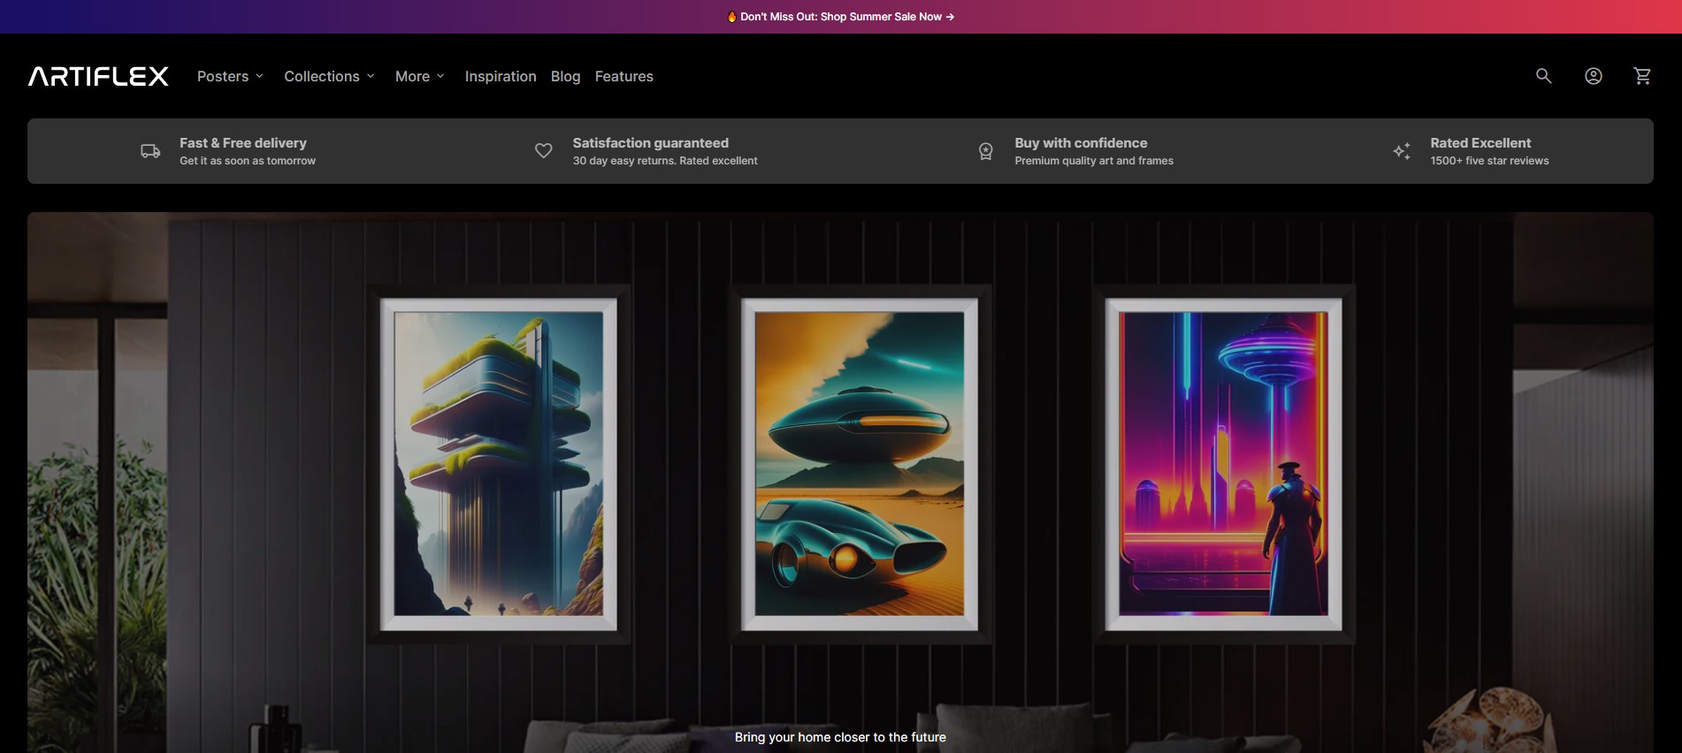1682x753 pixels.
Task: Click the 'Buy with confidence' heading
Action: [1081, 142]
